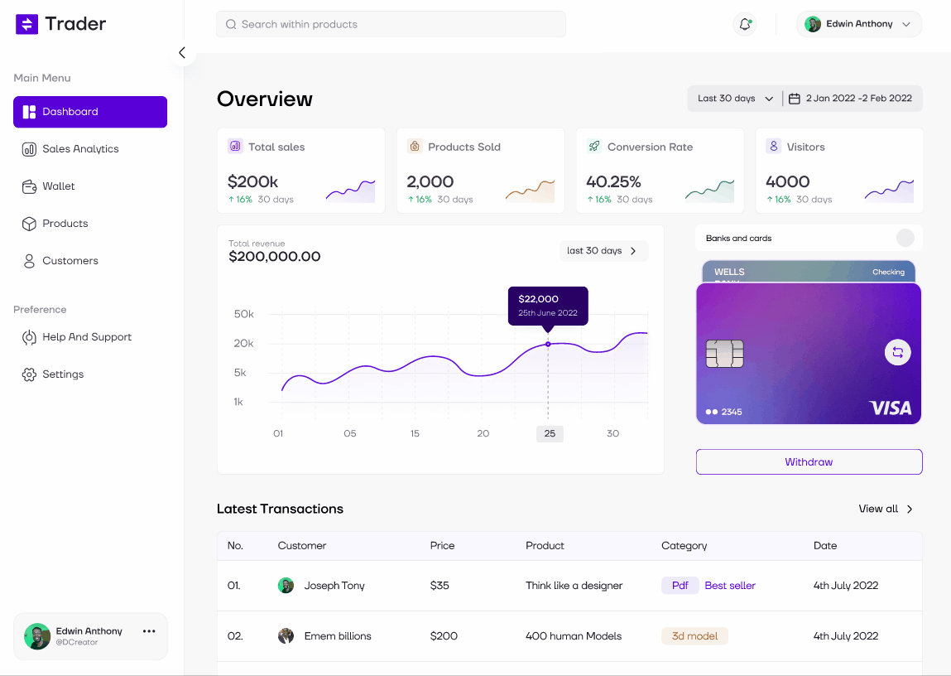Open View all transactions link
Viewport: 951px width, 676px height.
click(885, 509)
